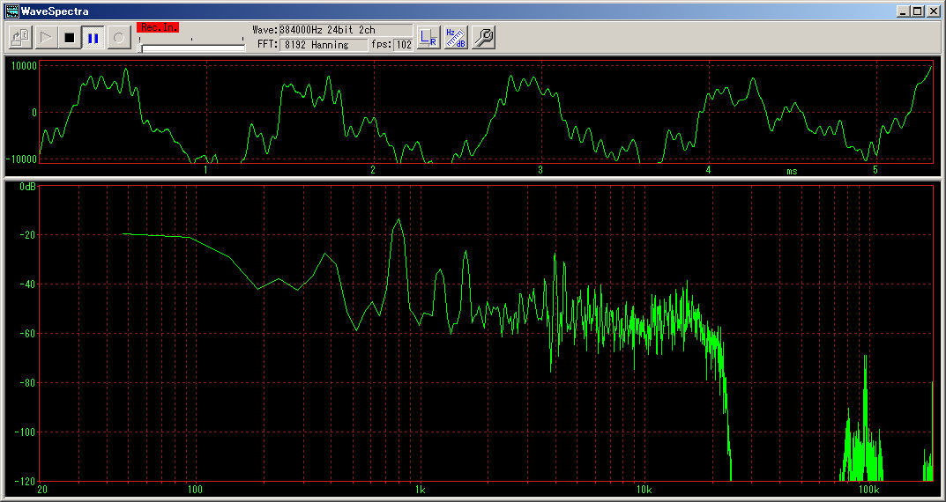This screenshot has width=946, height=502.
Task: Click the 10k frequency axis label
Action: pos(644,488)
